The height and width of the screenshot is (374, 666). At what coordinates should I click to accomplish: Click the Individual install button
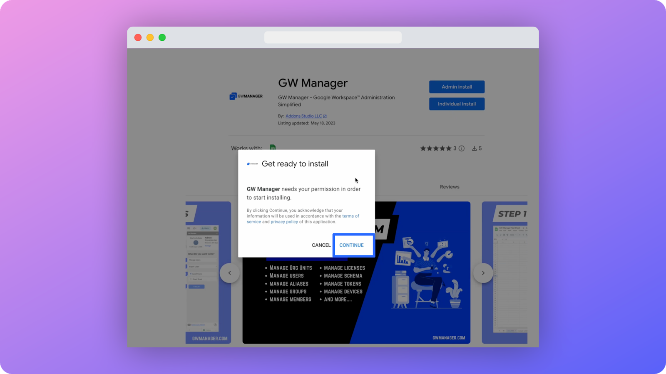click(x=457, y=104)
